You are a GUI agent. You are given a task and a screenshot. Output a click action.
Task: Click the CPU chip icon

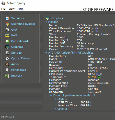[x=7, y=30]
